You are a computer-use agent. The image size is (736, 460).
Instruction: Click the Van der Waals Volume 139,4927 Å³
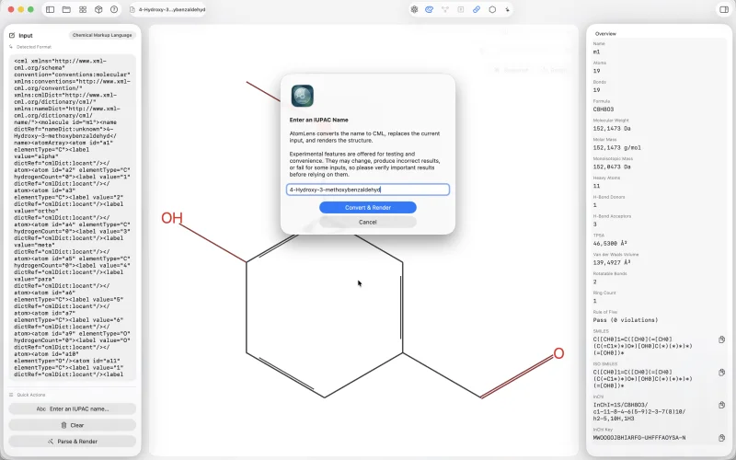pos(612,262)
